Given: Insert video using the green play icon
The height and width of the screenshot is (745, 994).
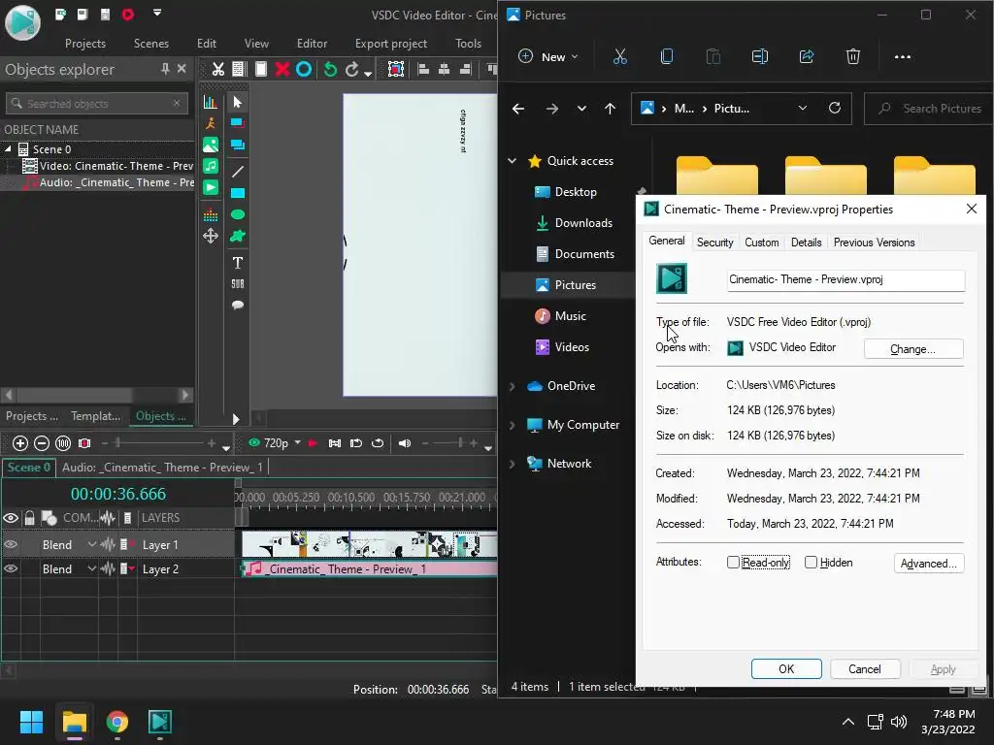Looking at the screenshot, I should [211, 187].
